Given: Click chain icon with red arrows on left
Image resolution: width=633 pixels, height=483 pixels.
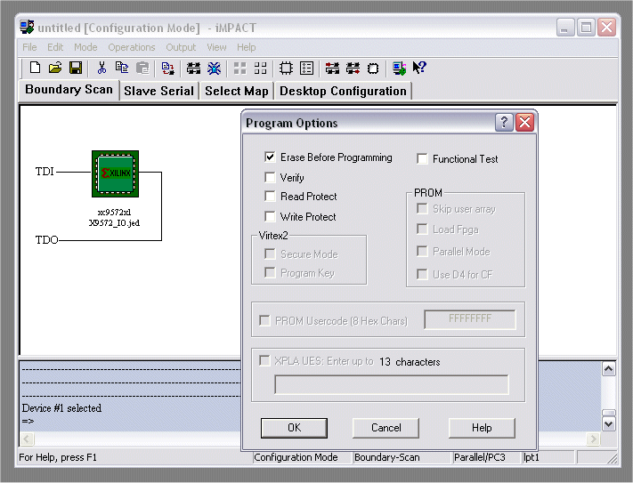Looking at the screenshot, I should [x=332, y=68].
